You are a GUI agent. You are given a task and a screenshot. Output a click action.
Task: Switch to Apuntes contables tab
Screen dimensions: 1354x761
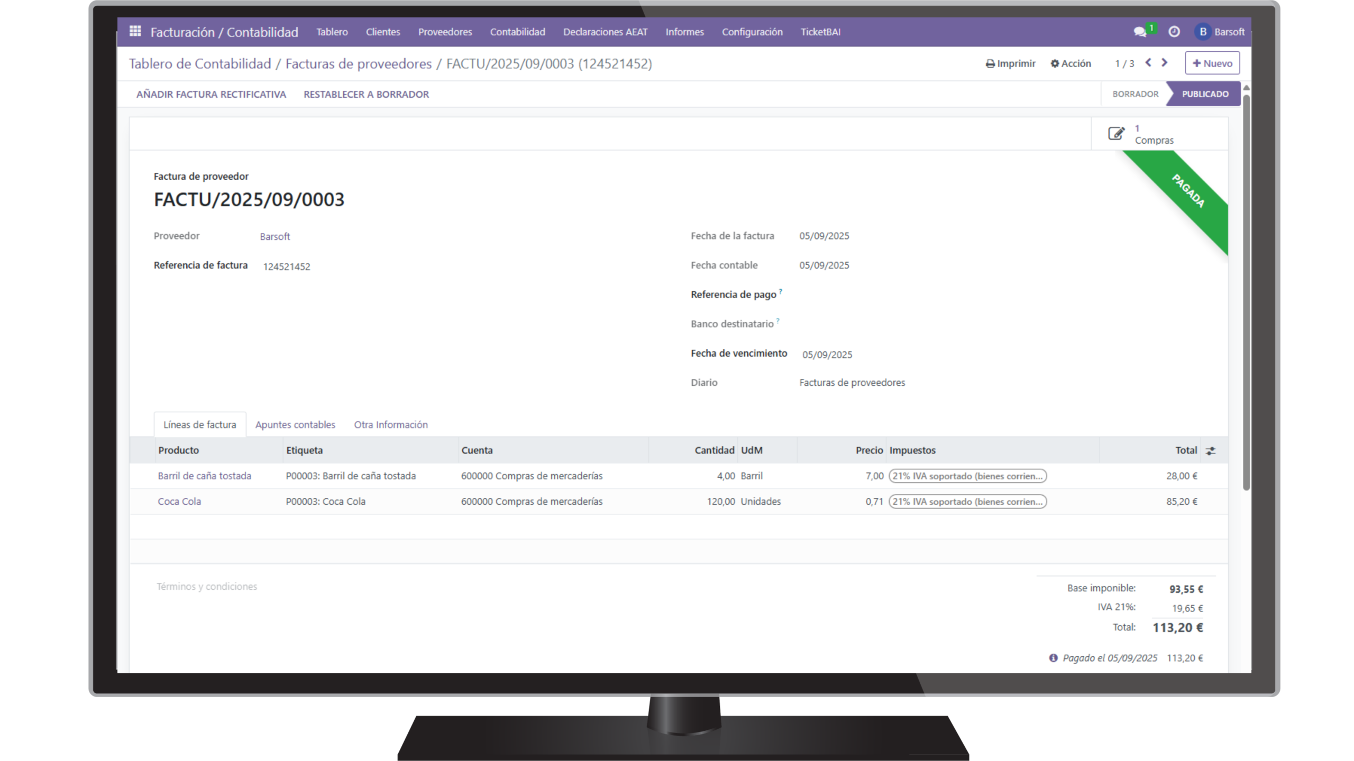pyautogui.click(x=295, y=424)
